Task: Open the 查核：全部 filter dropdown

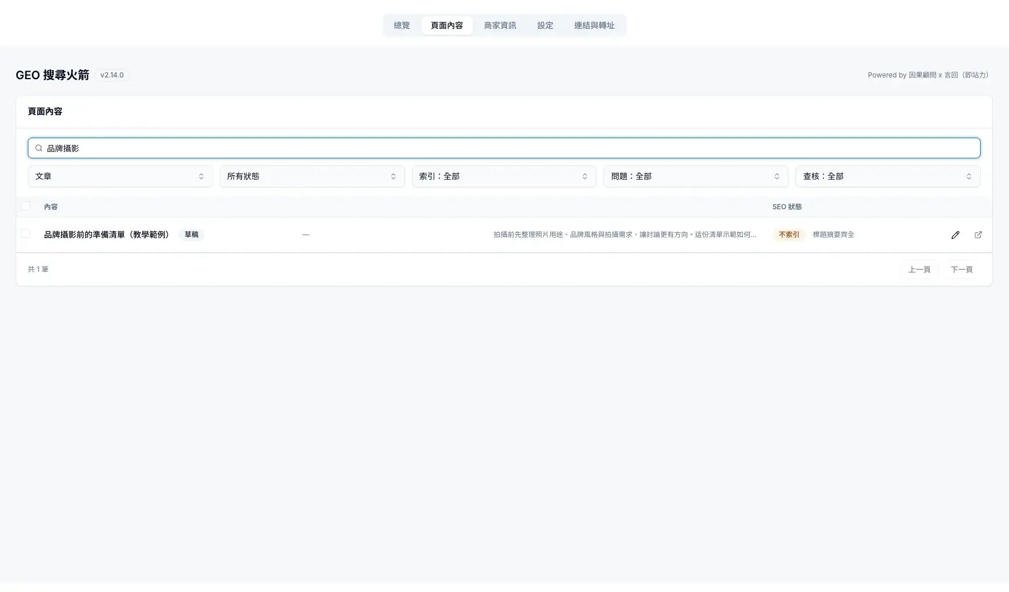Action: tap(888, 176)
